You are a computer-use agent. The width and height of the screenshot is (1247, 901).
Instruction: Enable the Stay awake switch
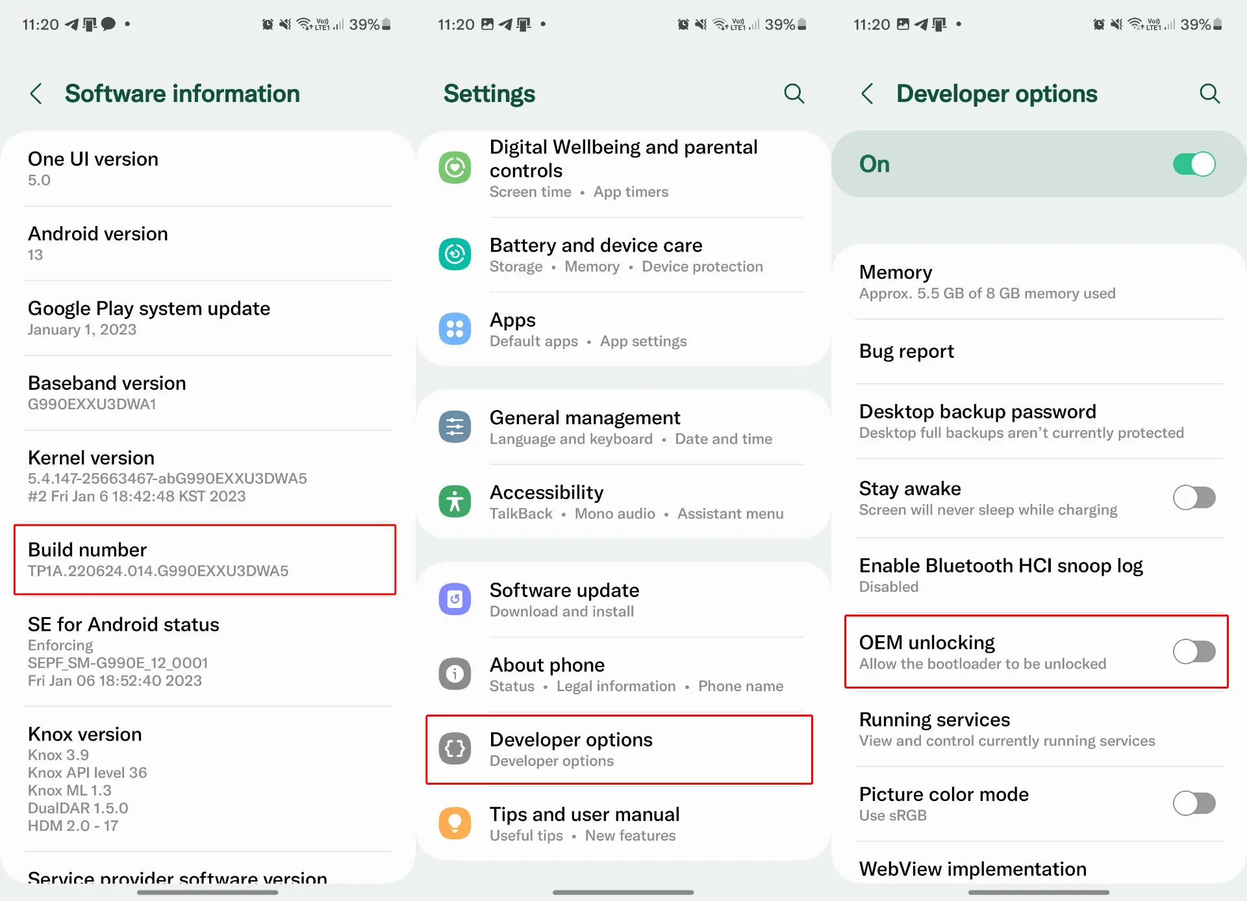point(1194,498)
